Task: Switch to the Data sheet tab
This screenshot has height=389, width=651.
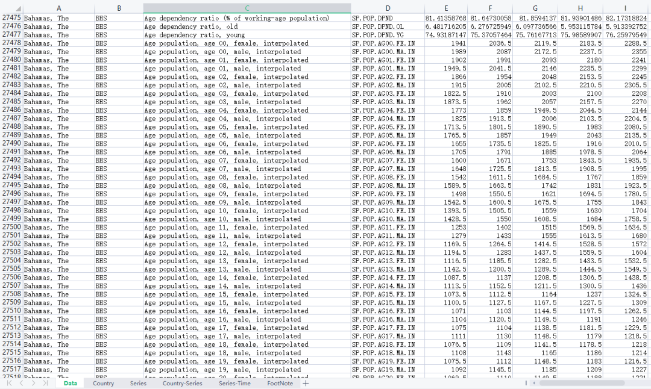Action: tap(70, 383)
